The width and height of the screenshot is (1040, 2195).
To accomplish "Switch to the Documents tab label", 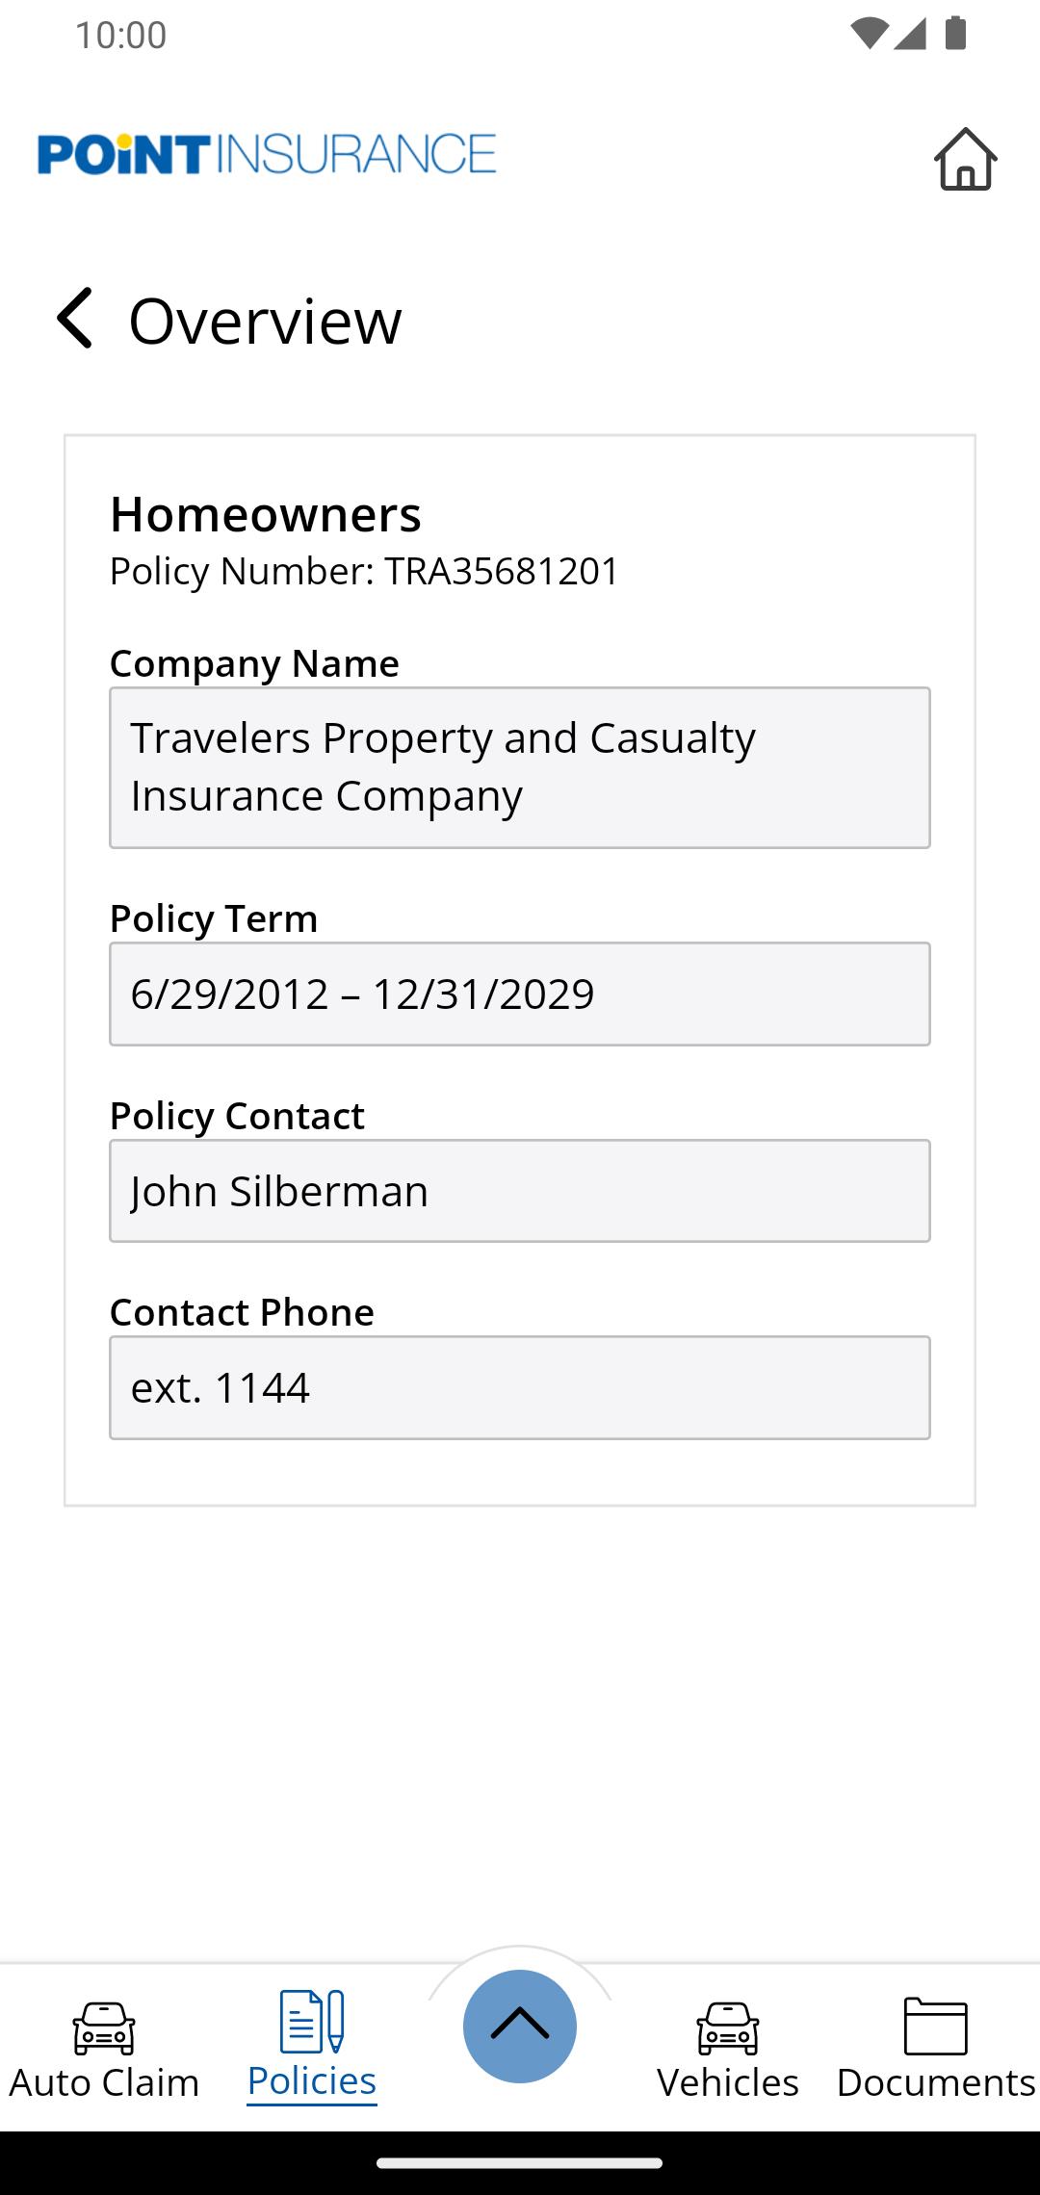I will coord(935,2082).
